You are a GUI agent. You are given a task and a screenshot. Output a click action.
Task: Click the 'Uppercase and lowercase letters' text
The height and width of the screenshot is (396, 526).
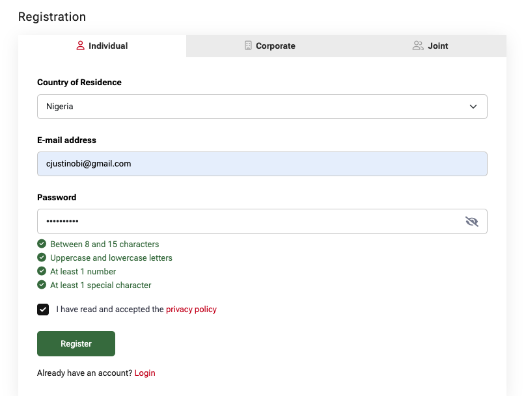pos(111,258)
